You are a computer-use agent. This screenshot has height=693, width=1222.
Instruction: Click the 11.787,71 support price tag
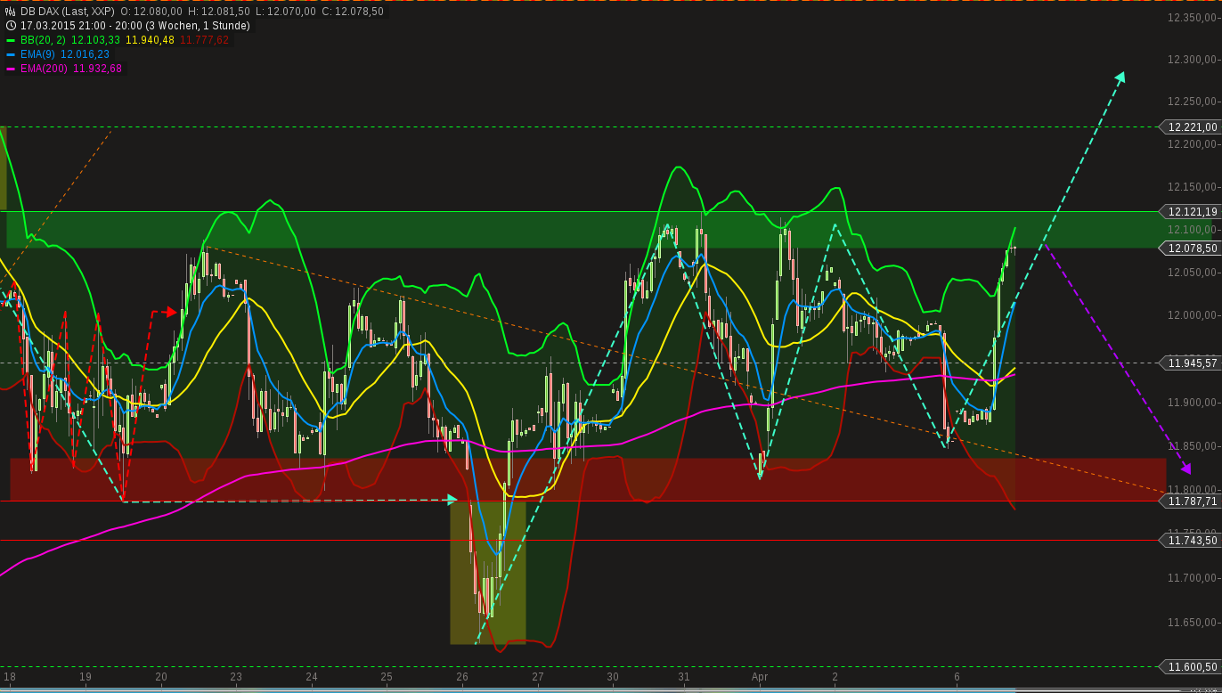tap(1191, 501)
